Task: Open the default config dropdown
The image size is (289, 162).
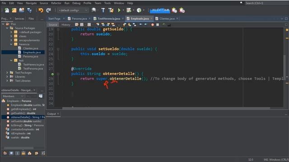Action: pos(73,10)
